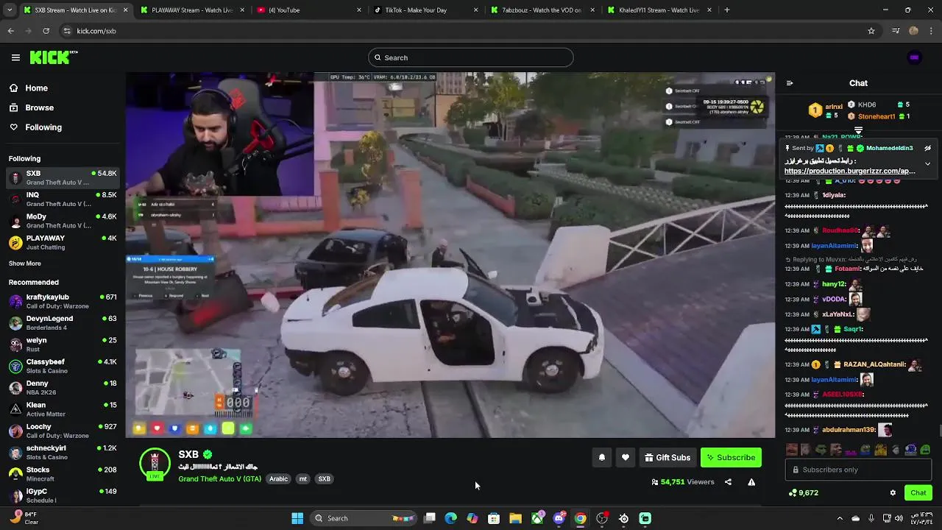Click the 9,672 channel points indicator
Screen dimensions: 942x530
(803, 492)
